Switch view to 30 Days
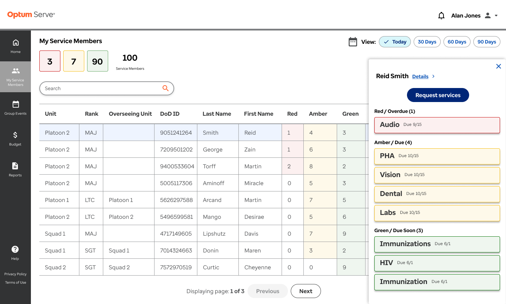506x304 pixels. point(427,42)
